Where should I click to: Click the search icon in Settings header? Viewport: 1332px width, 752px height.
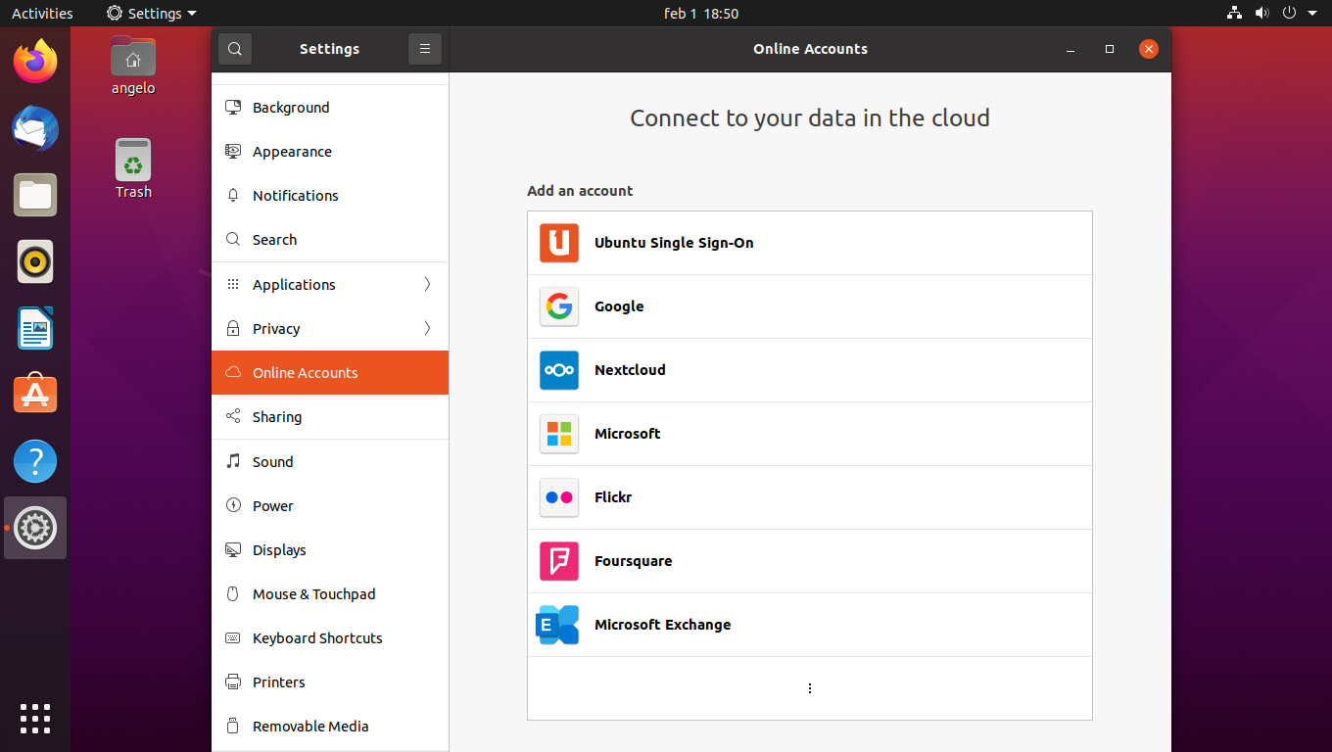pyautogui.click(x=235, y=49)
